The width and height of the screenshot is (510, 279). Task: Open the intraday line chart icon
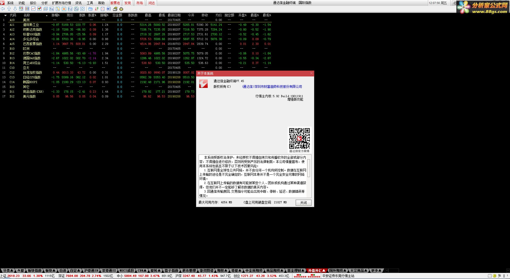coord(33,9)
